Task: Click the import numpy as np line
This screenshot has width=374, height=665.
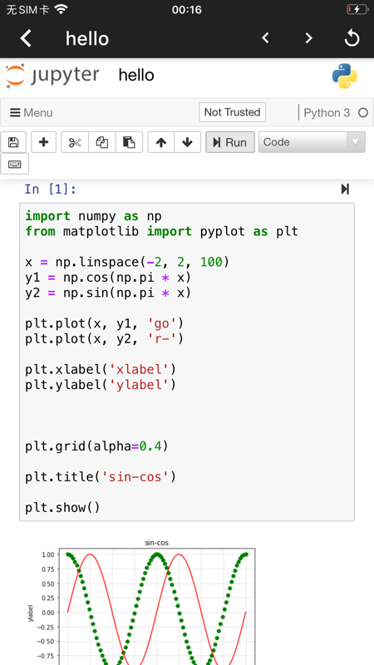Action: [x=93, y=216]
